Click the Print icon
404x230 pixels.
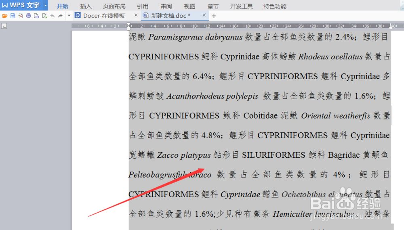pos(29,16)
